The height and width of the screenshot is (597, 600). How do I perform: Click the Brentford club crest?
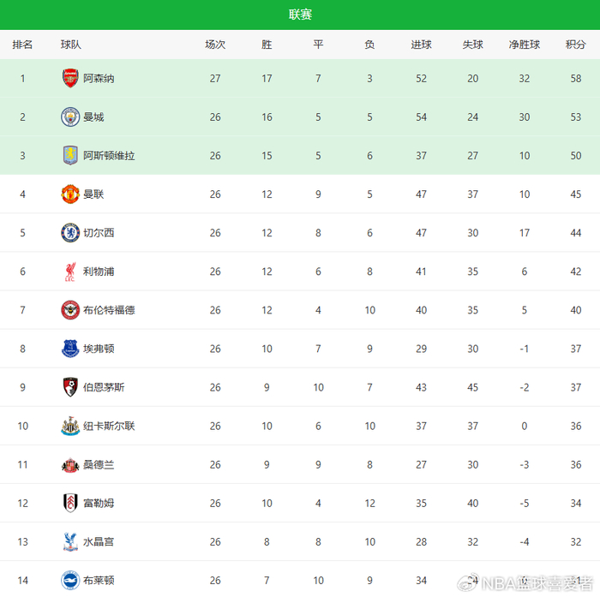click(x=69, y=310)
